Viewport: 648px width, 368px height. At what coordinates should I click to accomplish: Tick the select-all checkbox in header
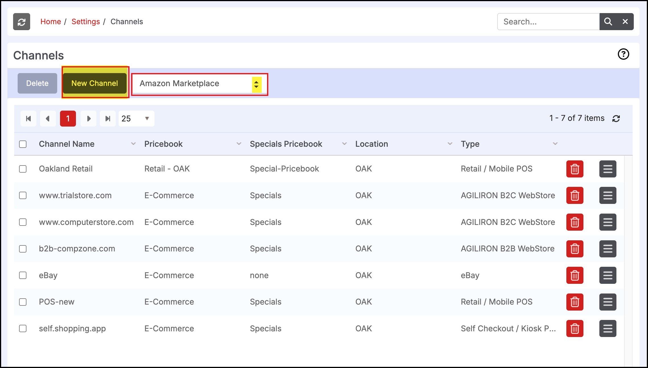(23, 144)
